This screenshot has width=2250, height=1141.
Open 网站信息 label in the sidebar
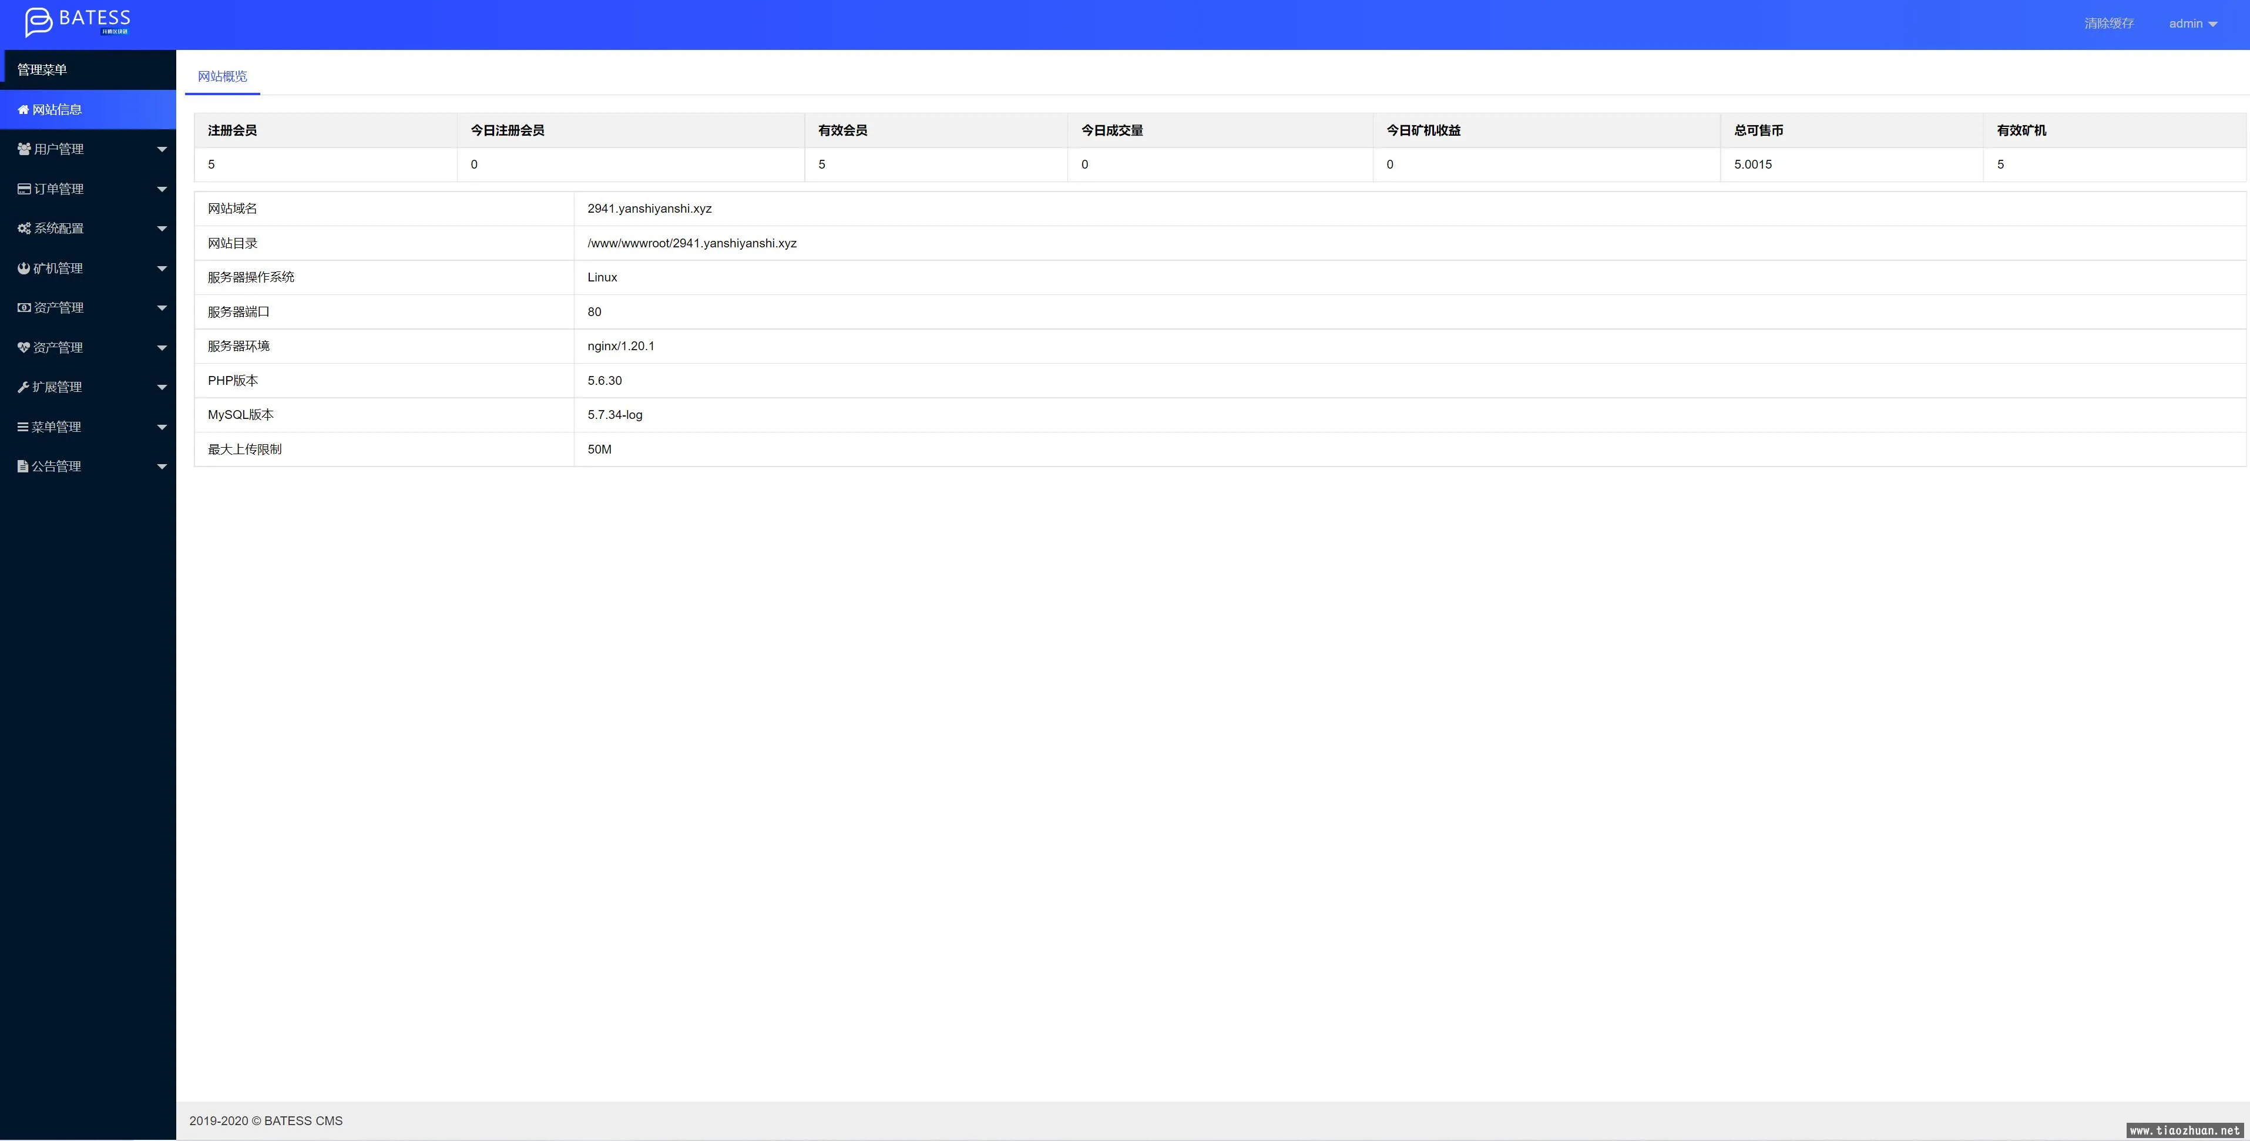[57, 110]
